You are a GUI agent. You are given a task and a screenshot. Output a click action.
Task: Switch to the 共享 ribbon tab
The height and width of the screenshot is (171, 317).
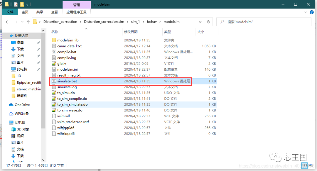pyautogui.click(x=40, y=12)
